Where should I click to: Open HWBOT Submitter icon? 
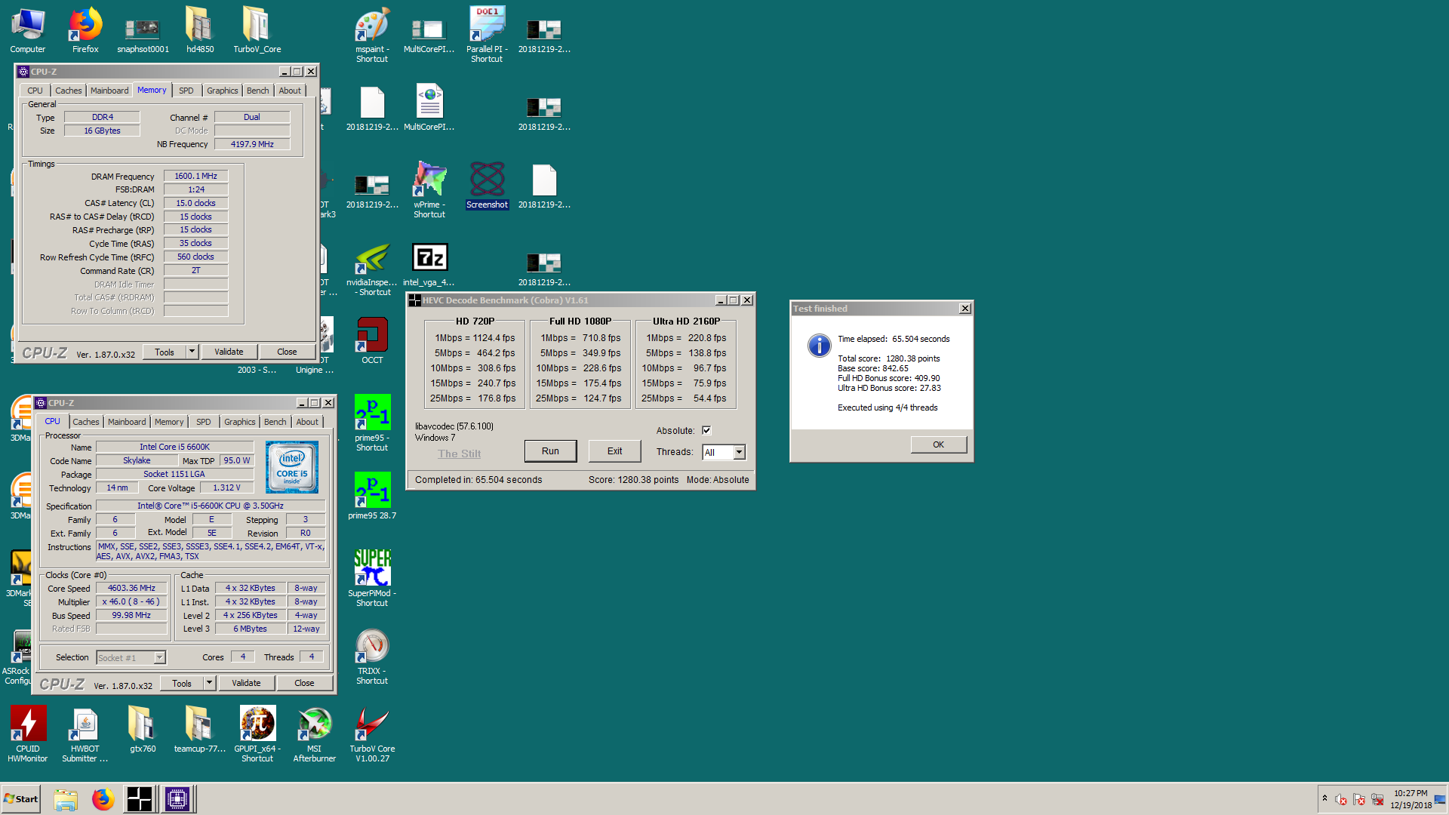85,734
